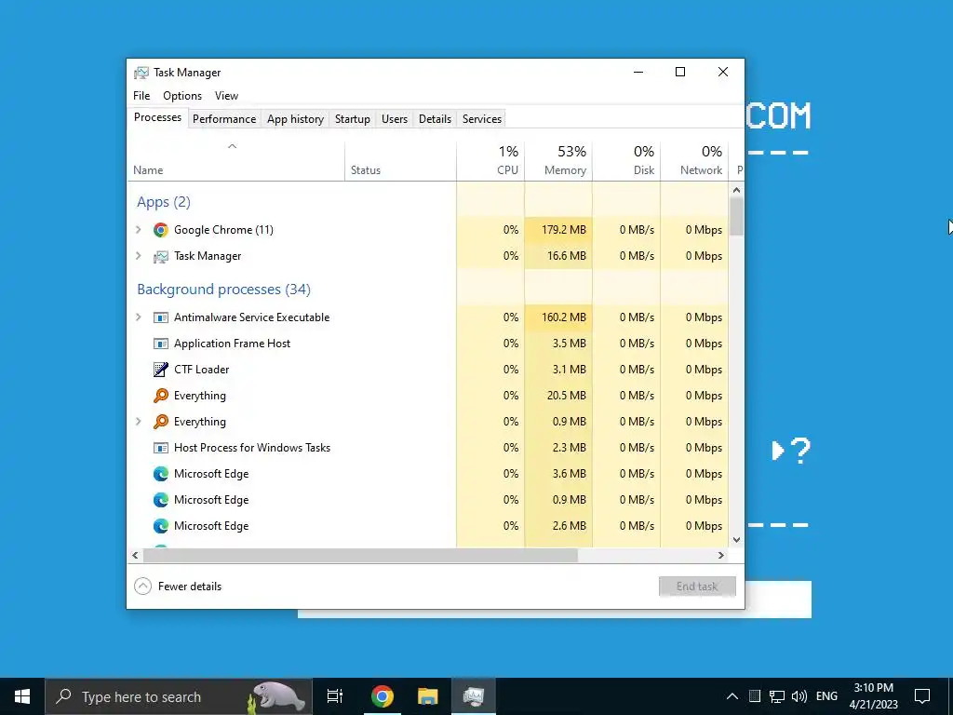This screenshot has height=715, width=953.
Task: Collapse to Fewer details view
Action: (178, 587)
